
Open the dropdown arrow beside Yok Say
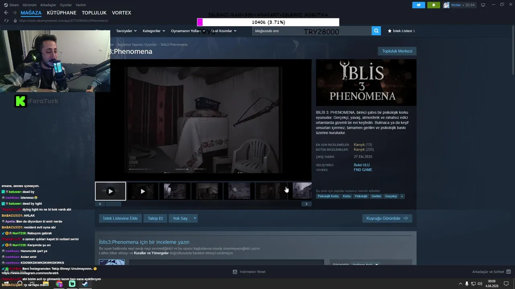195,218
